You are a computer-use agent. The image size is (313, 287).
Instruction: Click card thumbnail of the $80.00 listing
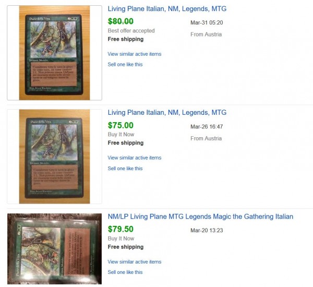click(54, 53)
